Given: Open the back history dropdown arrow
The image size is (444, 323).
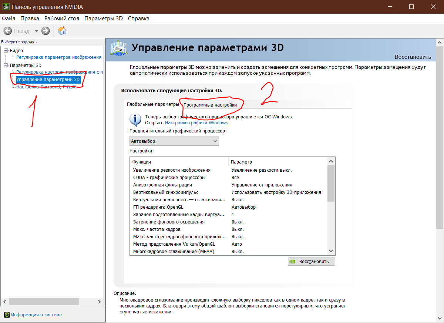Looking at the screenshot, I should [x=36, y=31].
